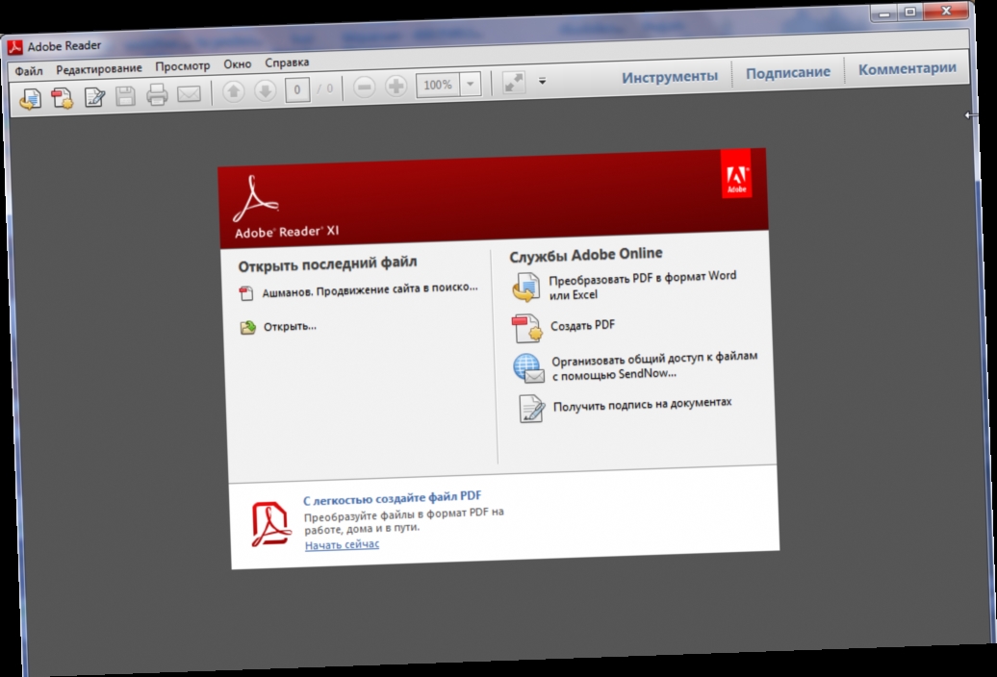Open the Комментарии pane

point(907,68)
